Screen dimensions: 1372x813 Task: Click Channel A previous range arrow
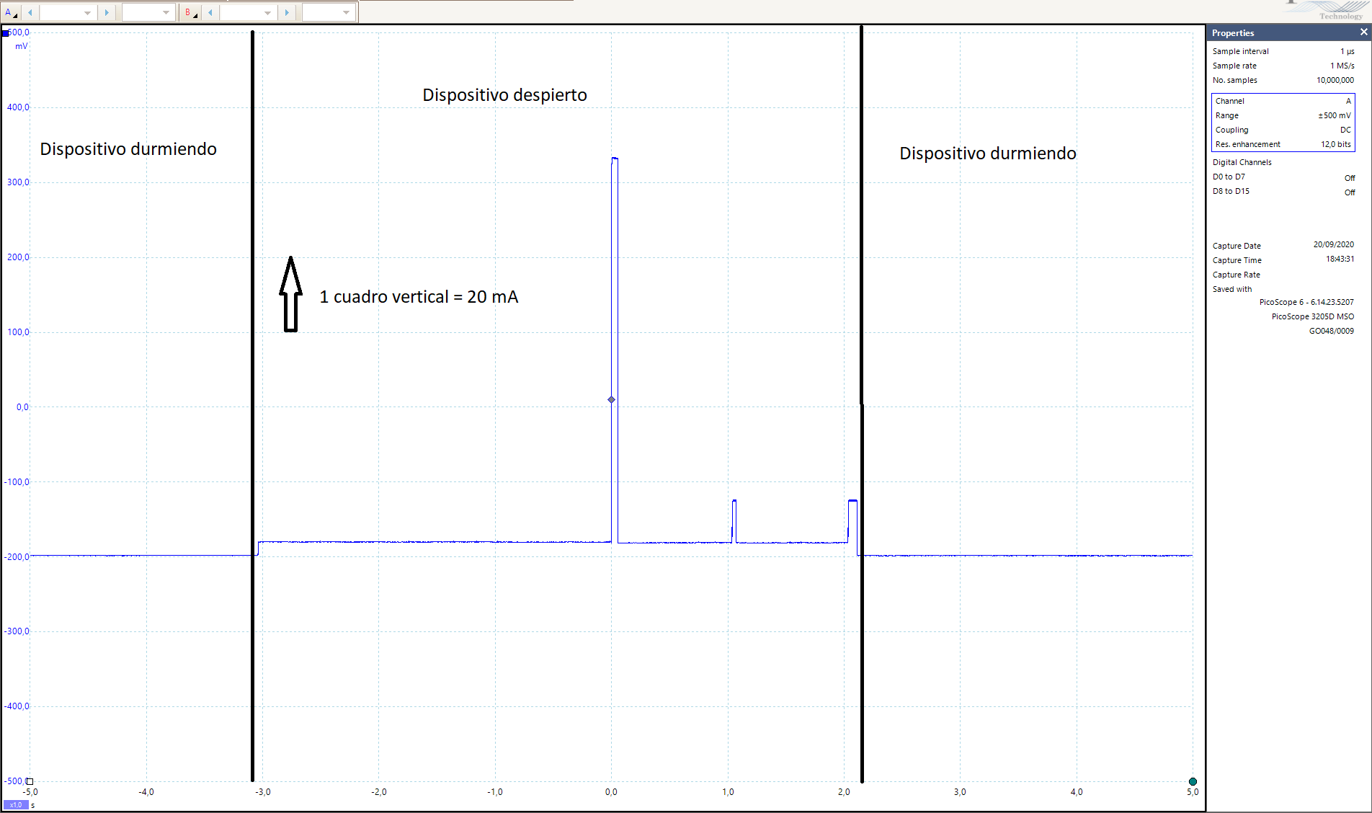(x=30, y=12)
